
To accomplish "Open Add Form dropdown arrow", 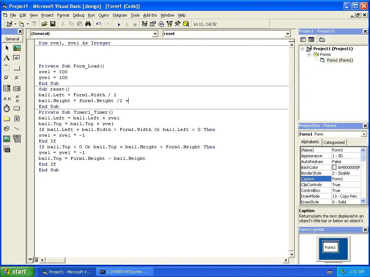I will pyautogui.click(x=27, y=24).
